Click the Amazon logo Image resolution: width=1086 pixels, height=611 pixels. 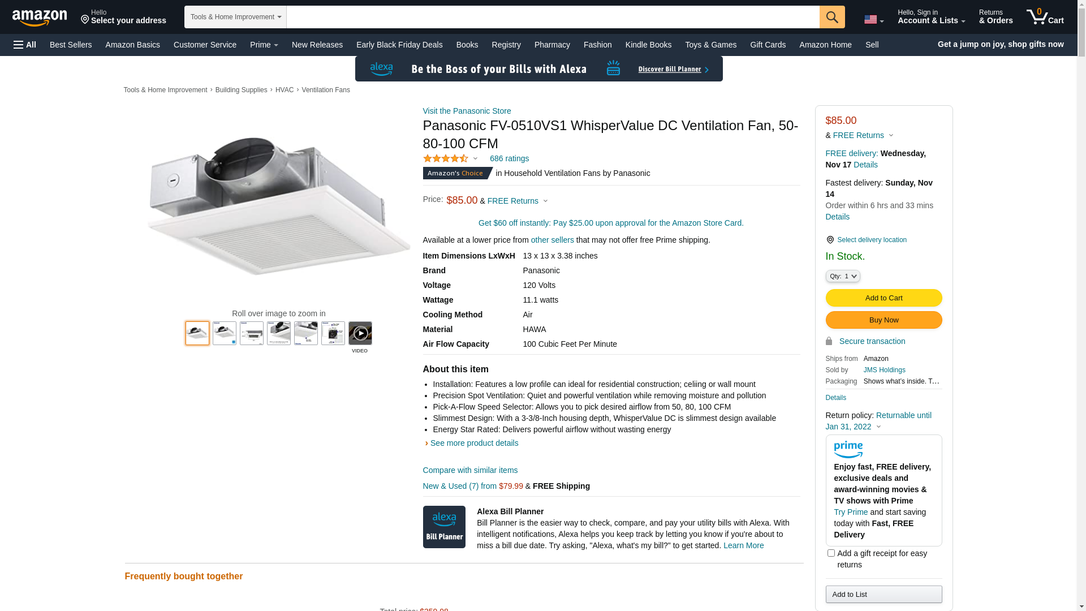[x=40, y=18]
